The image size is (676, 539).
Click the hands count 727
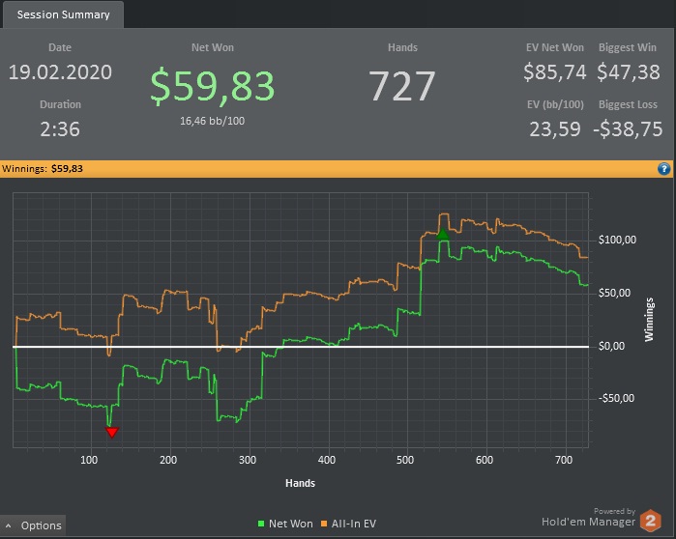point(402,86)
